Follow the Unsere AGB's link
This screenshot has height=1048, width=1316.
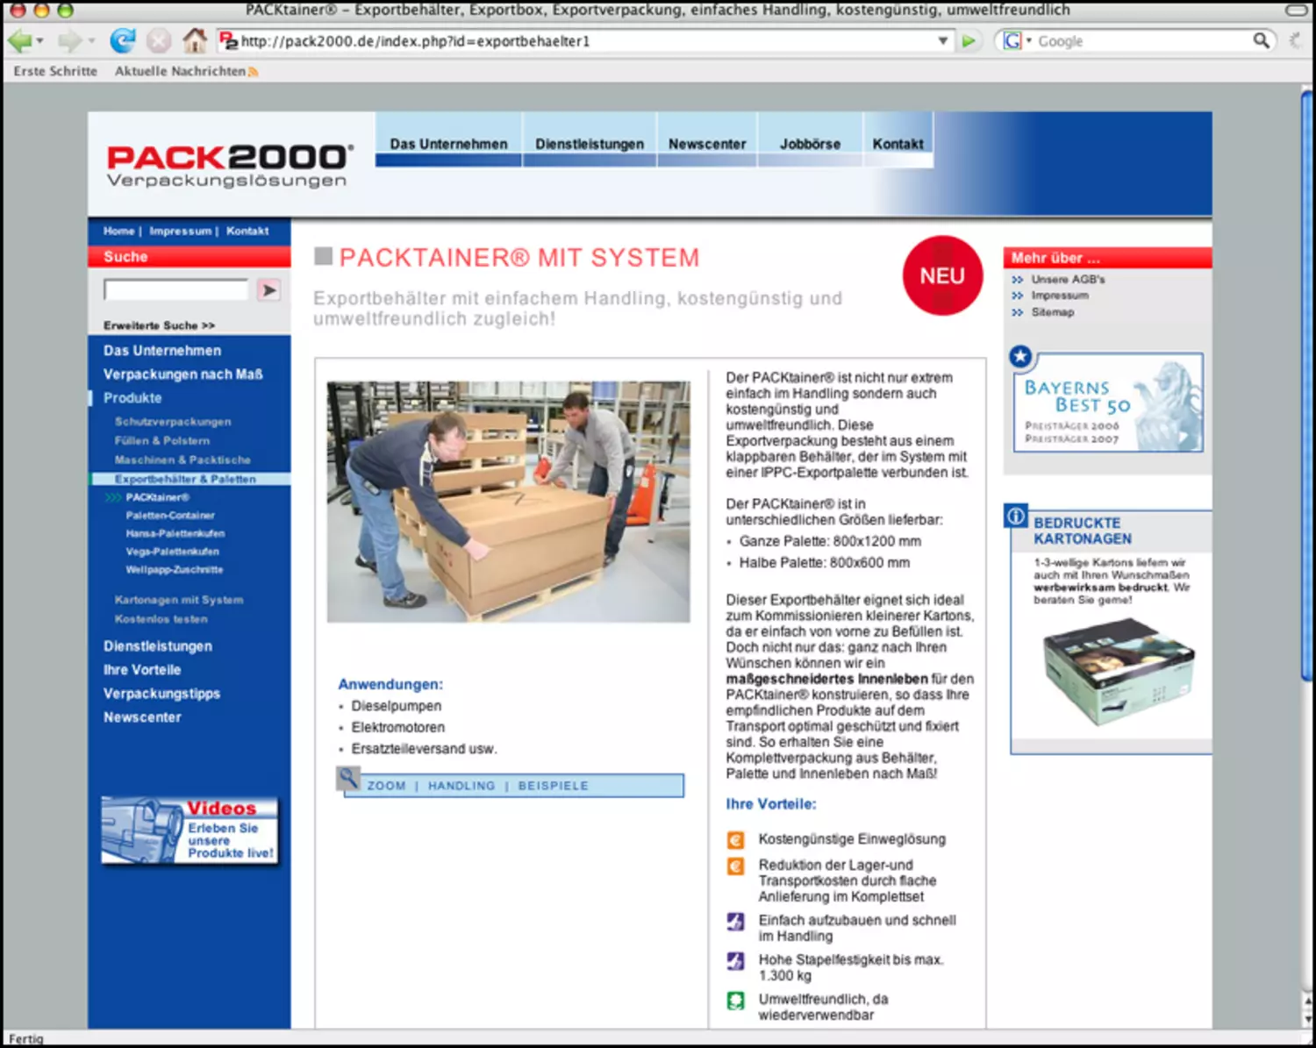(1068, 280)
